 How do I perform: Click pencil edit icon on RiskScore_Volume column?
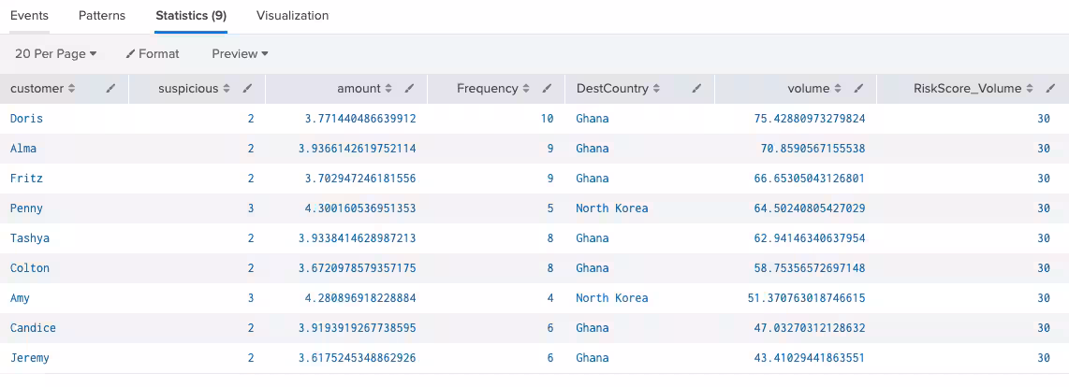1051,89
